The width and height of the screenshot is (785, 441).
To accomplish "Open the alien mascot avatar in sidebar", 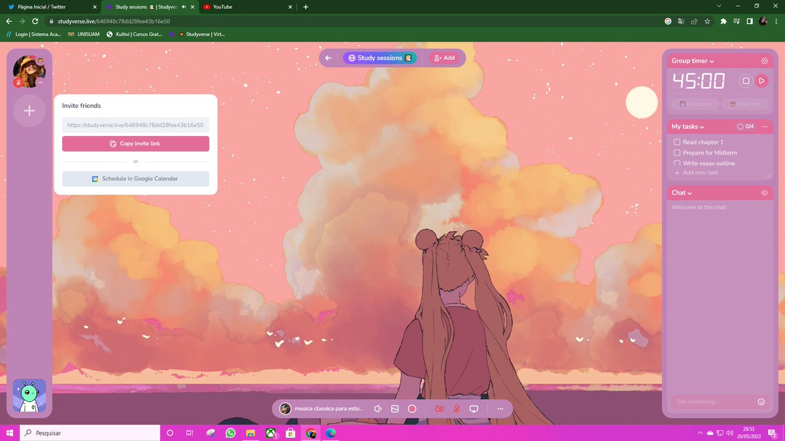I will [29, 395].
